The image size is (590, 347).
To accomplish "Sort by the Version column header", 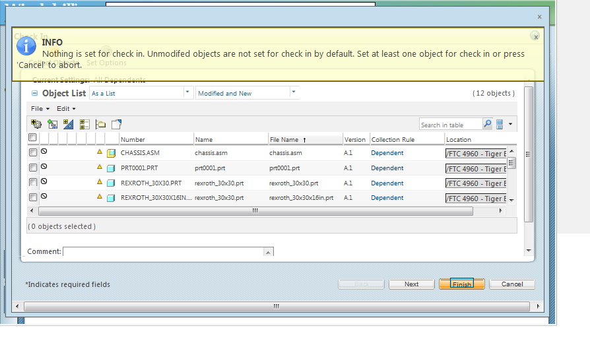I will pos(355,139).
